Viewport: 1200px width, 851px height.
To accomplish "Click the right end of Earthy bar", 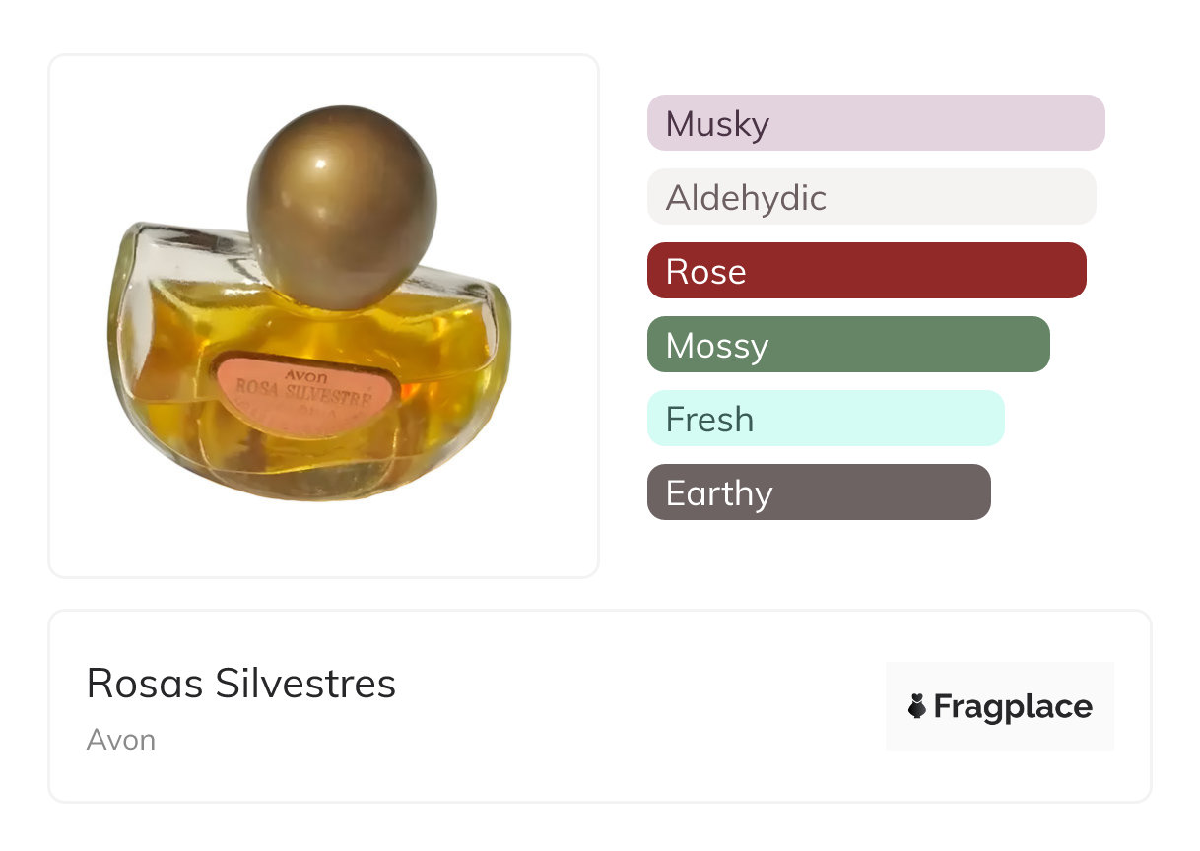I will point(975,492).
